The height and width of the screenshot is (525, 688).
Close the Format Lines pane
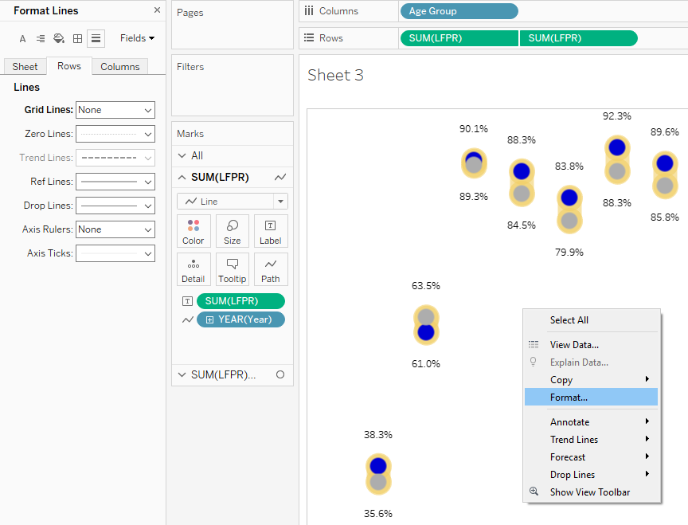click(157, 11)
